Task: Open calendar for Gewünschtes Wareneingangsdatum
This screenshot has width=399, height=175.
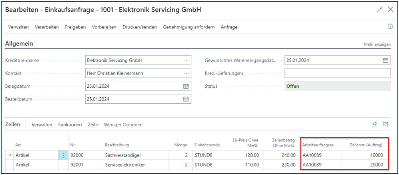Action: pyautogui.click(x=385, y=60)
